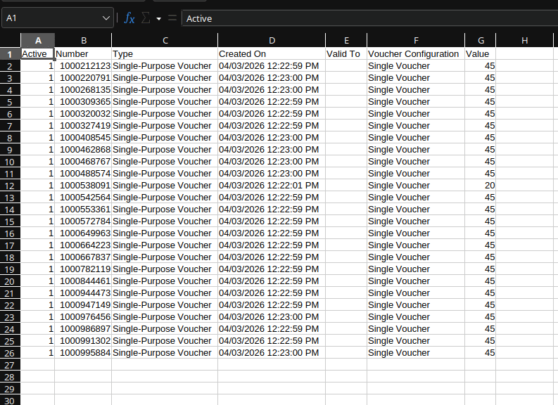Select Value 45 in row 20

pyautogui.click(x=481, y=281)
